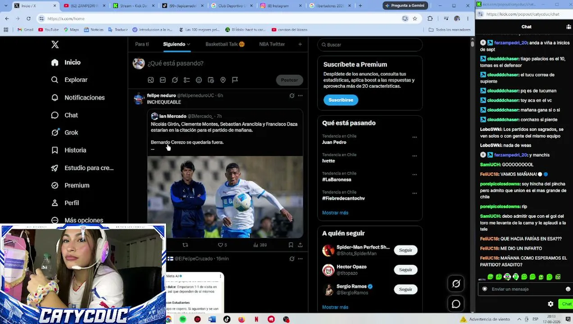Click Enviar un mensaje field in Kick chat
Viewport: 573px width, 324px height.
coord(523,289)
